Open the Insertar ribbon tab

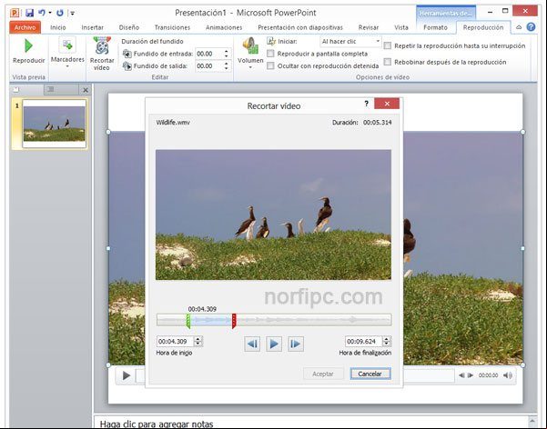pyautogui.click(x=93, y=27)
